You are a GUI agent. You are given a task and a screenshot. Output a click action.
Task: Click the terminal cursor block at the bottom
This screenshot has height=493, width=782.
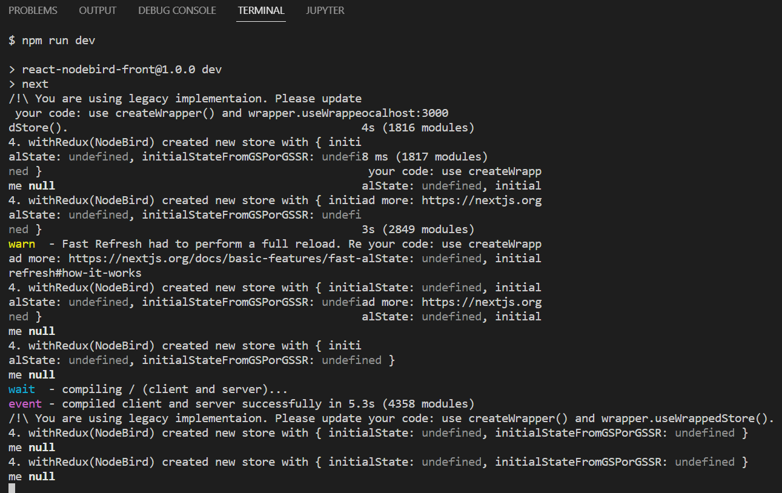pyautogui.click(x=12, y=488)
